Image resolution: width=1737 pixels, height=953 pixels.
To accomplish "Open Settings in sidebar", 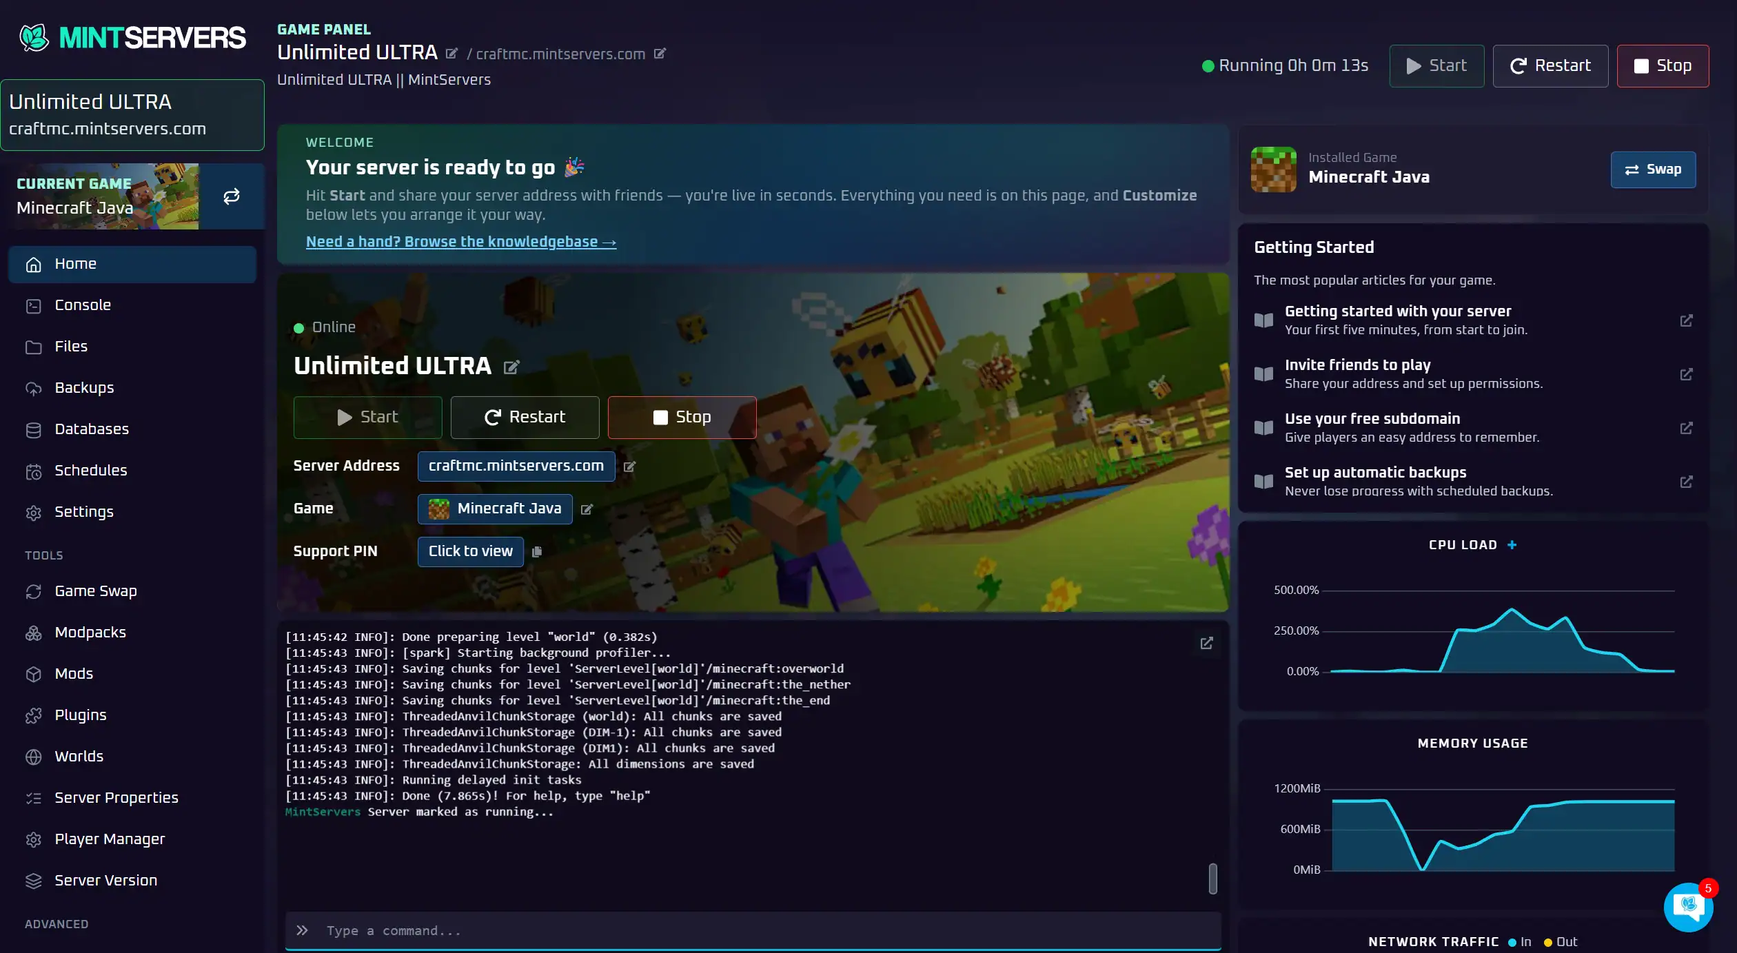I will 132,512.
